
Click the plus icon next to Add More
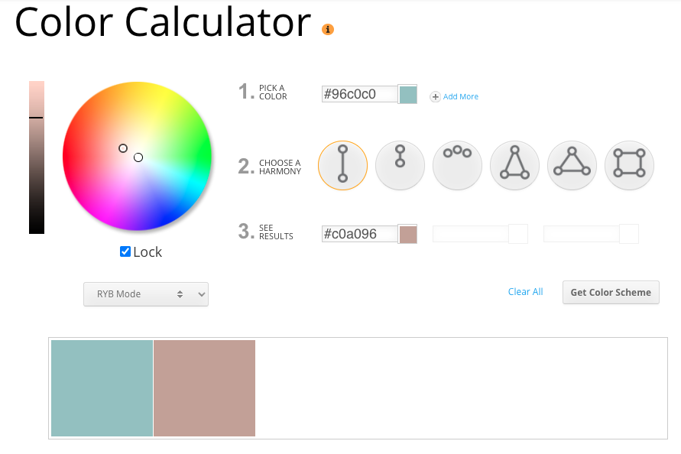click(435, 96)
